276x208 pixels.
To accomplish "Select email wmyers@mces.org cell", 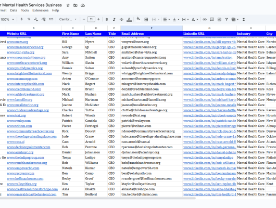I will tap(152, 42).
